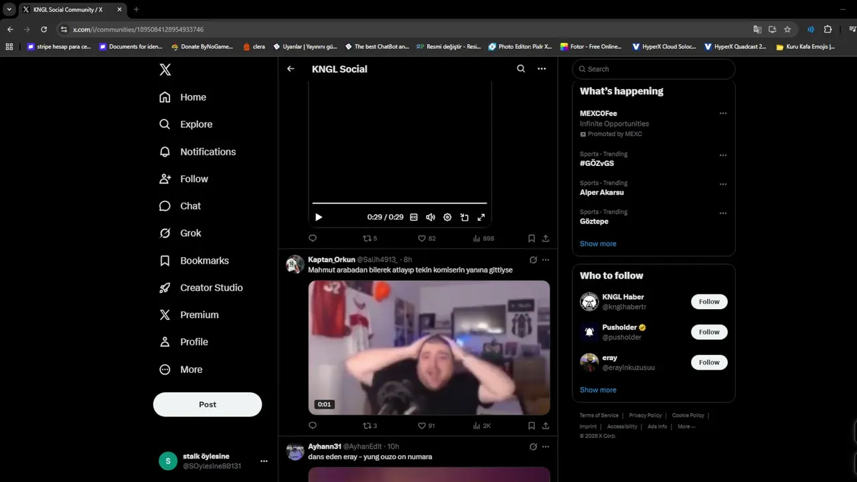Repost the post with 5 reposts

pyautogui.click(x=370, y=238)
